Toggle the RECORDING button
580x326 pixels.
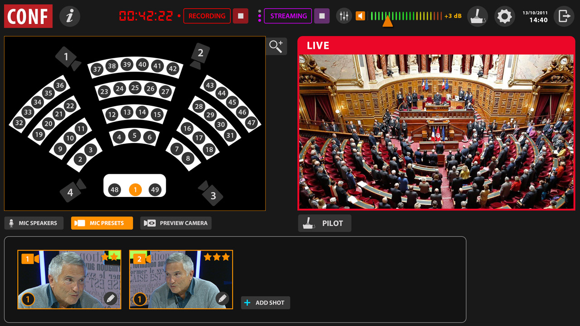click(x=207, y=16)
